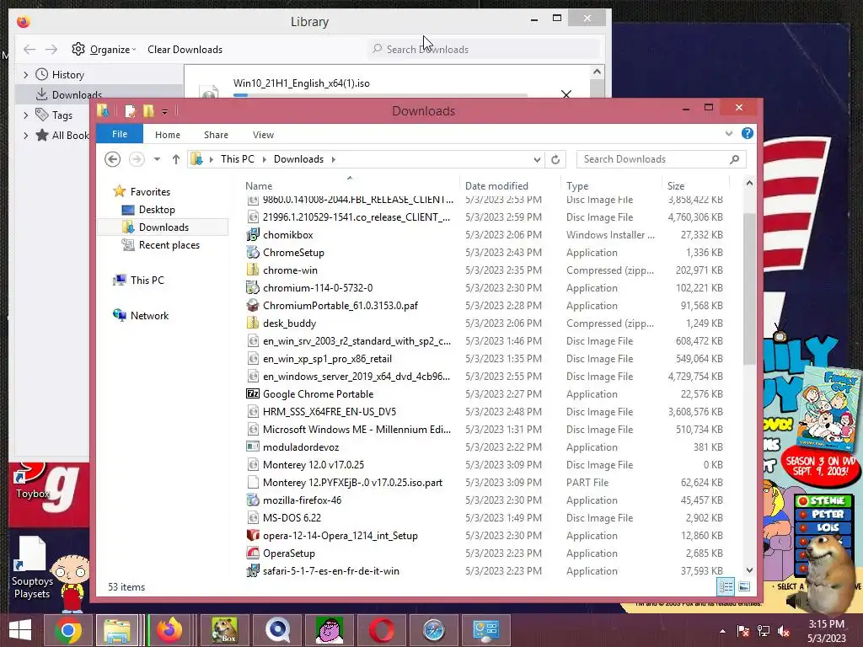Expand This PC breadcrumb arrow

tap(264, 159)
